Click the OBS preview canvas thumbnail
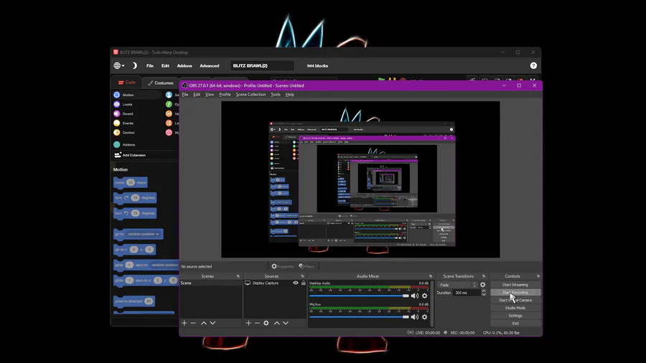Screen dimensions: 646x363 (360, 179)
